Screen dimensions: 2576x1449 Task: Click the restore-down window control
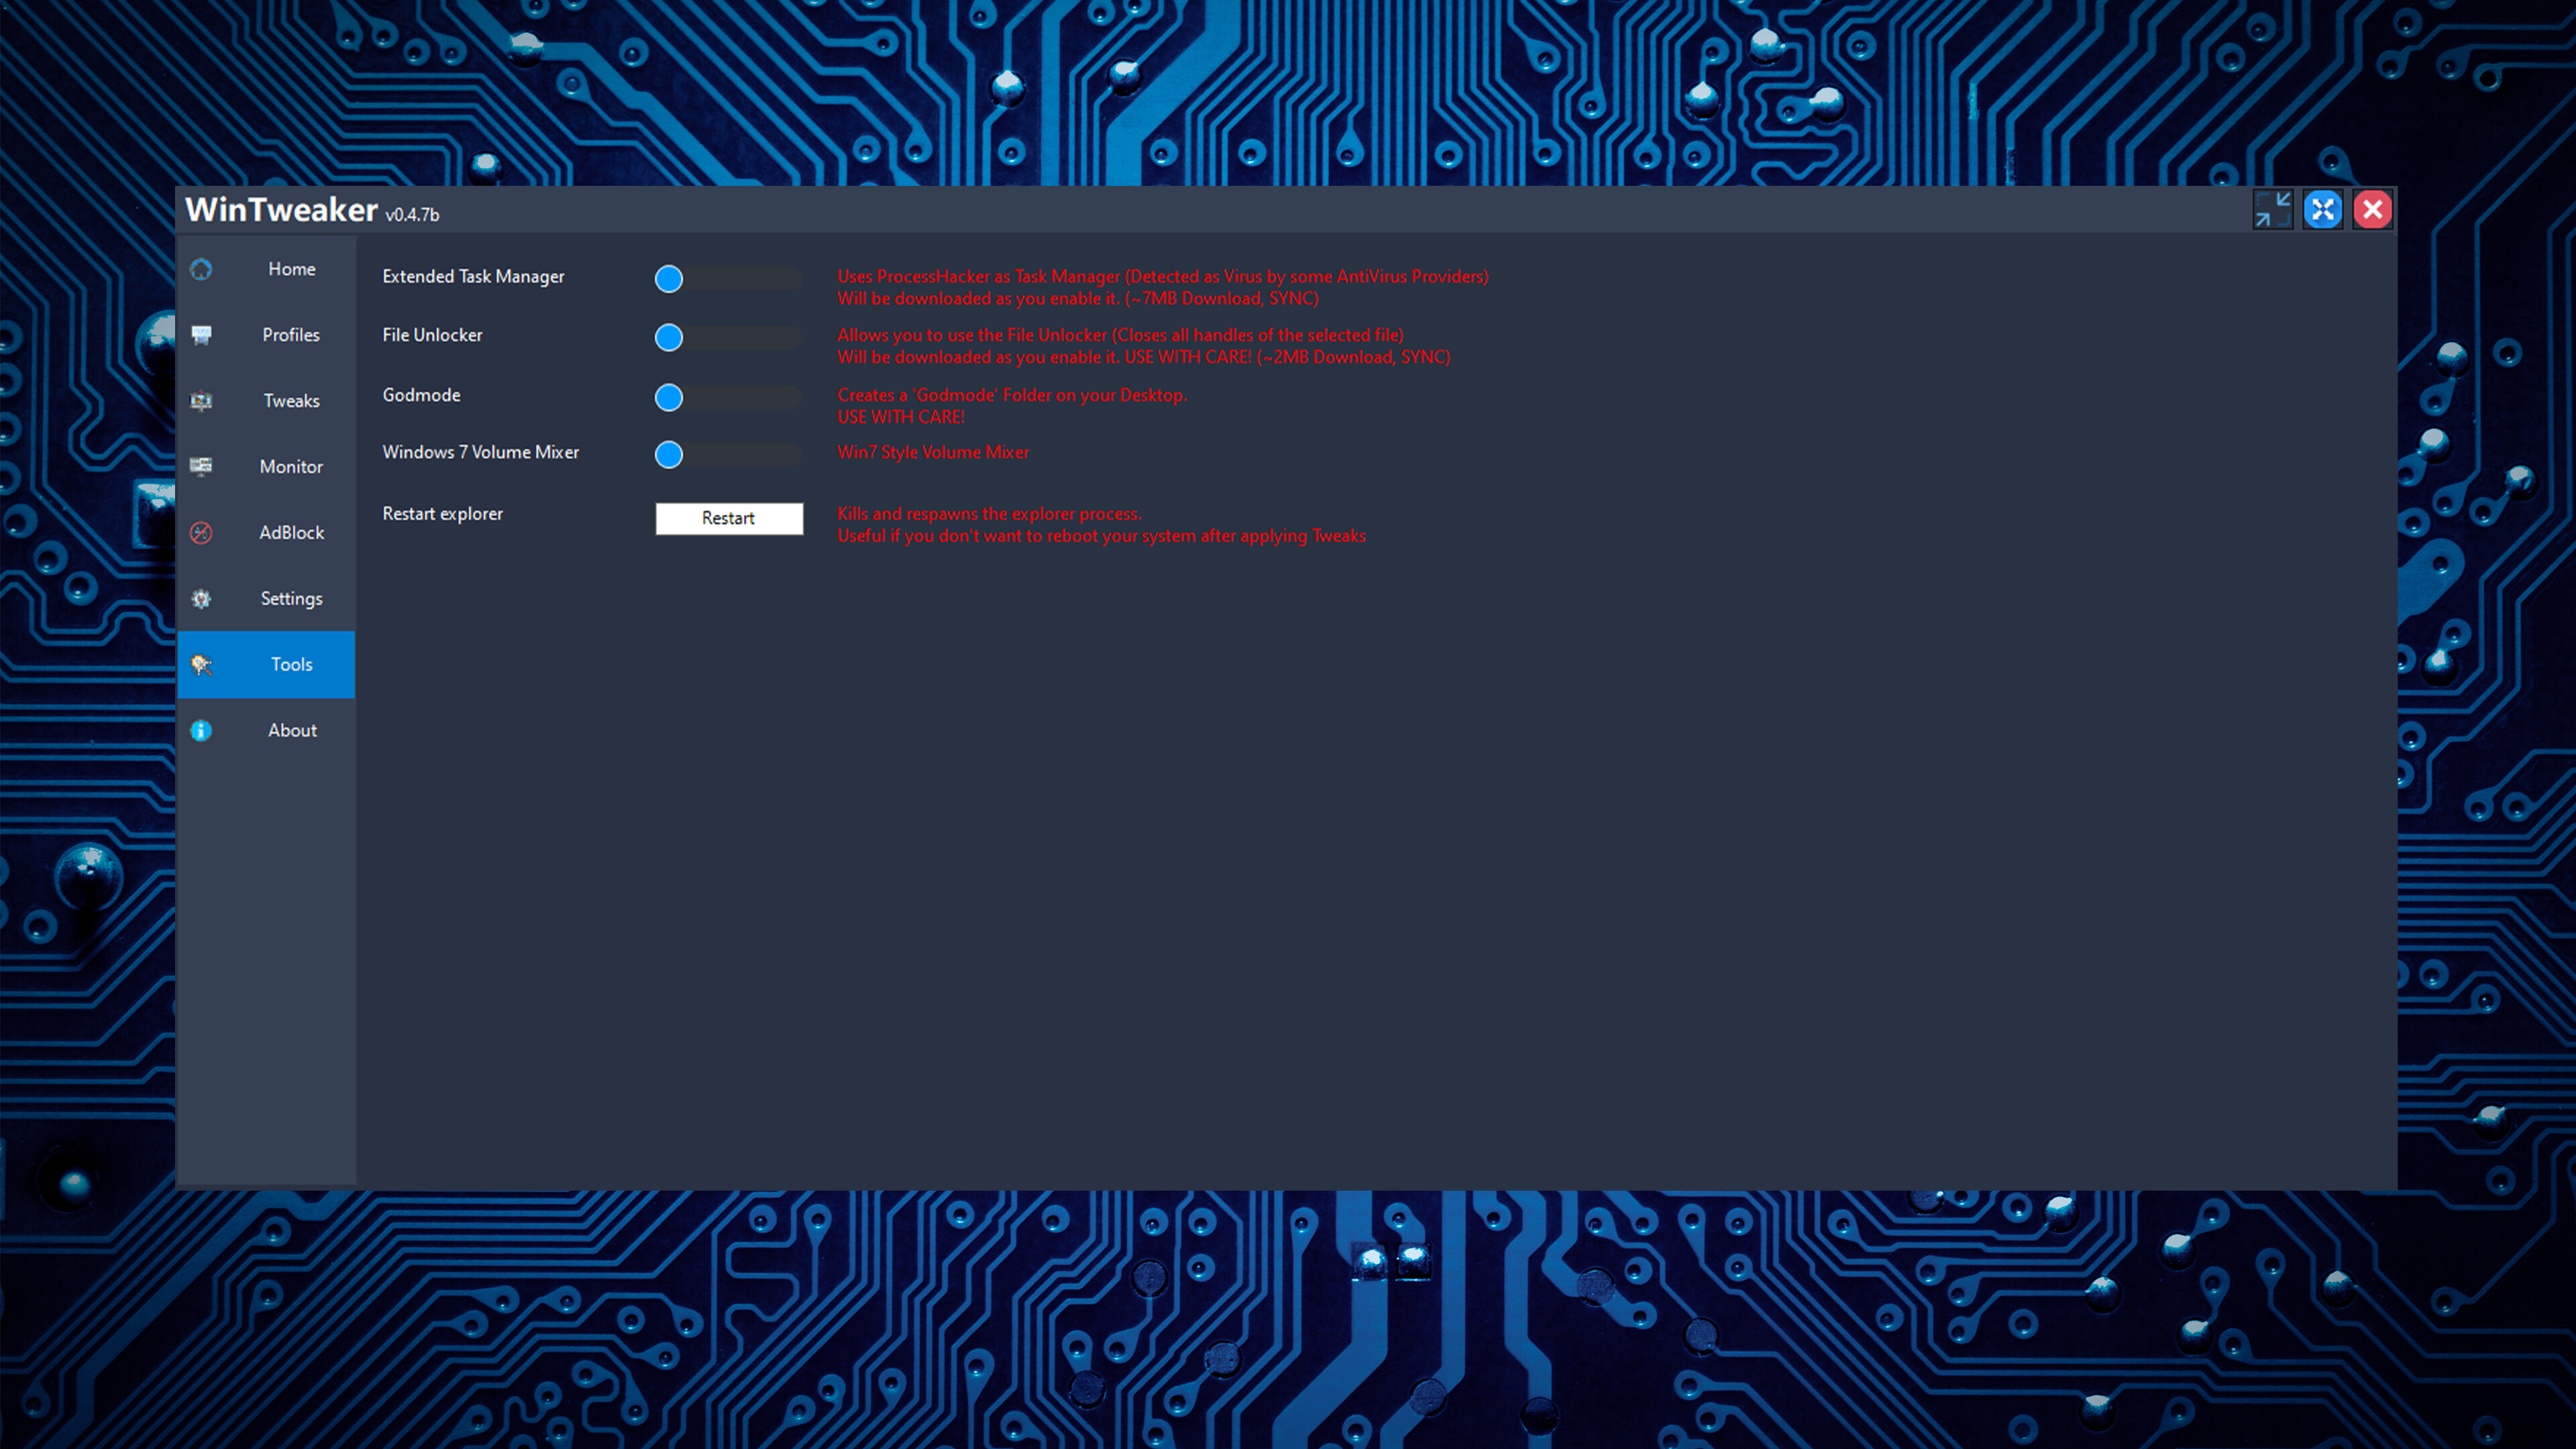pyautogui.click(x=2273, y=209)
